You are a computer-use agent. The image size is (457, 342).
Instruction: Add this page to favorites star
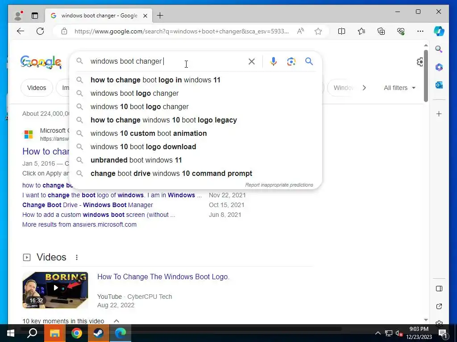[318, 31]
